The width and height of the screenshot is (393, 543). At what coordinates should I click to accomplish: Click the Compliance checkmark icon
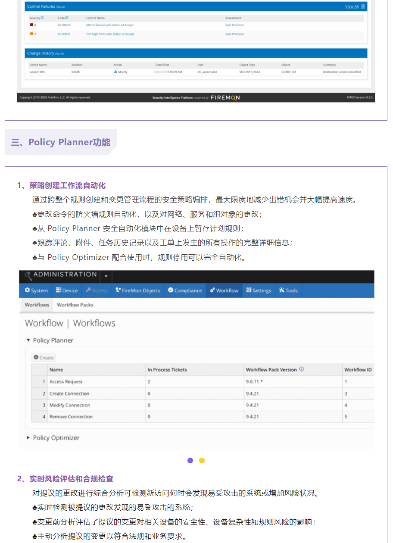point(171,290)
